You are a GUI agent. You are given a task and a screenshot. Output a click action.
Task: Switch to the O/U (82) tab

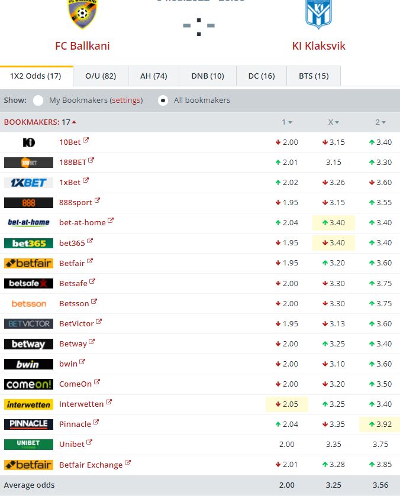tap(101, 76)
